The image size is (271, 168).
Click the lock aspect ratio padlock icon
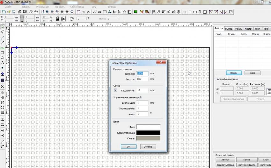click(58, 19)
